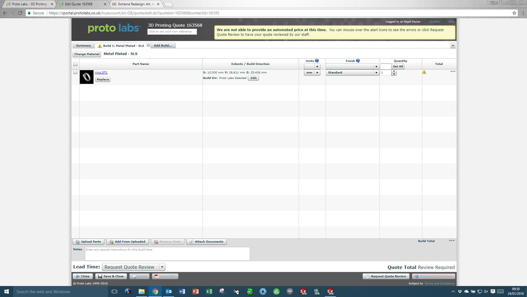
Task: Open the Dropbox tray icon
Action: (460, 291)
